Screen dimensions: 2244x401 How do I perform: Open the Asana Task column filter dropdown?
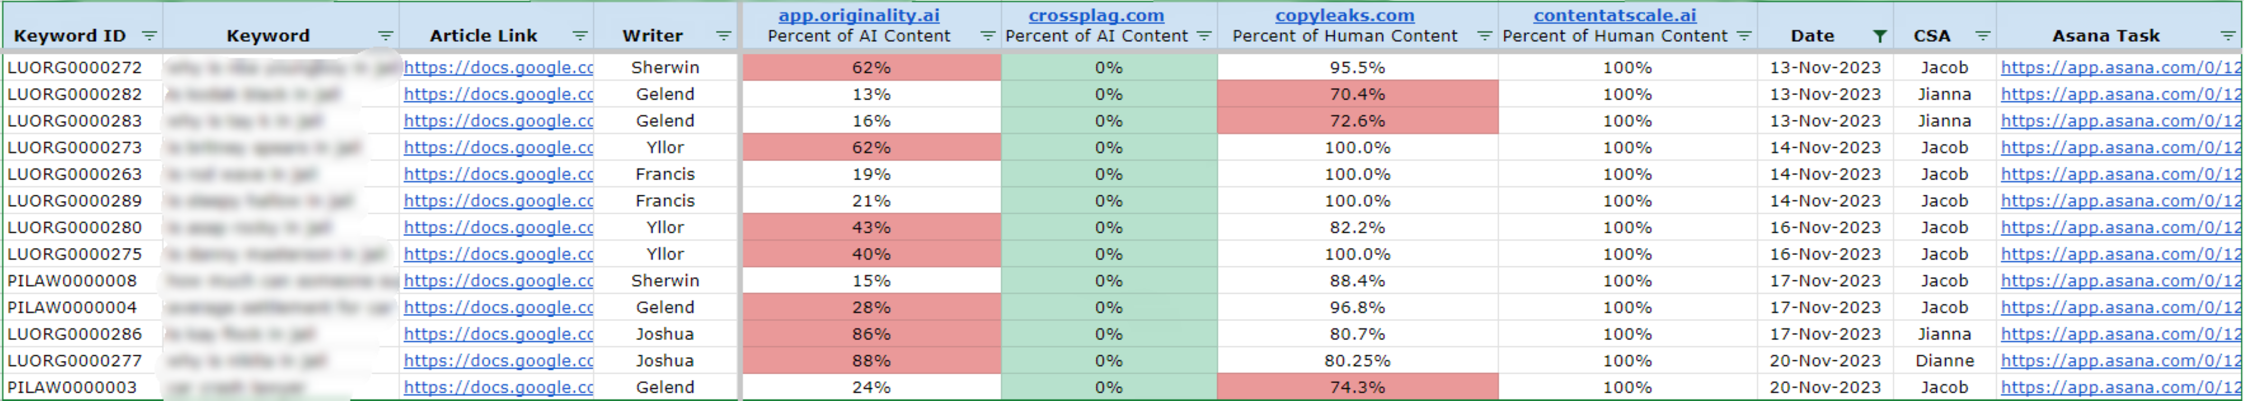[2228, 36]
